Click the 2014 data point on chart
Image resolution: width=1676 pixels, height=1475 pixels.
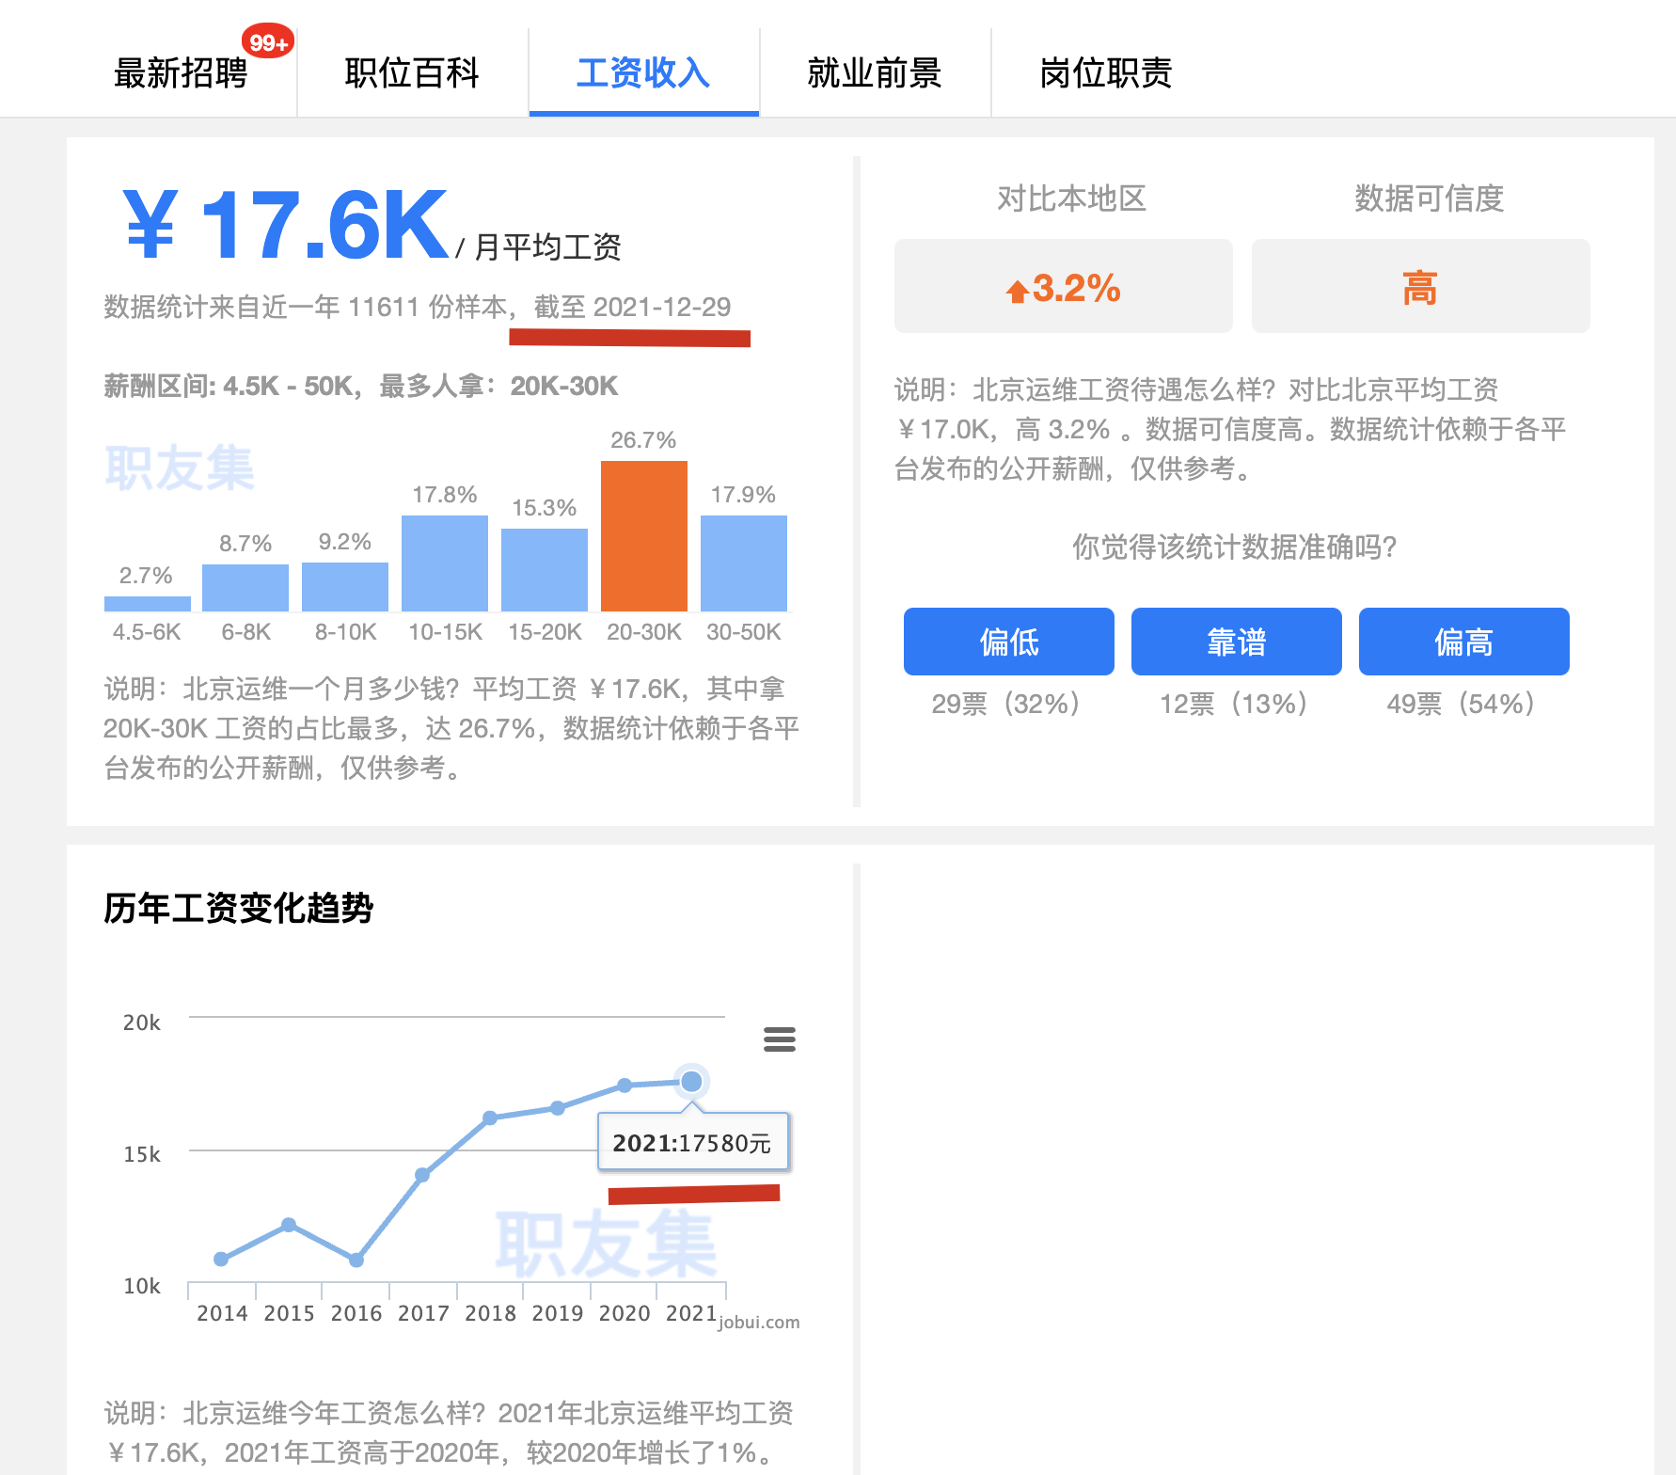tap(221, 1259)
